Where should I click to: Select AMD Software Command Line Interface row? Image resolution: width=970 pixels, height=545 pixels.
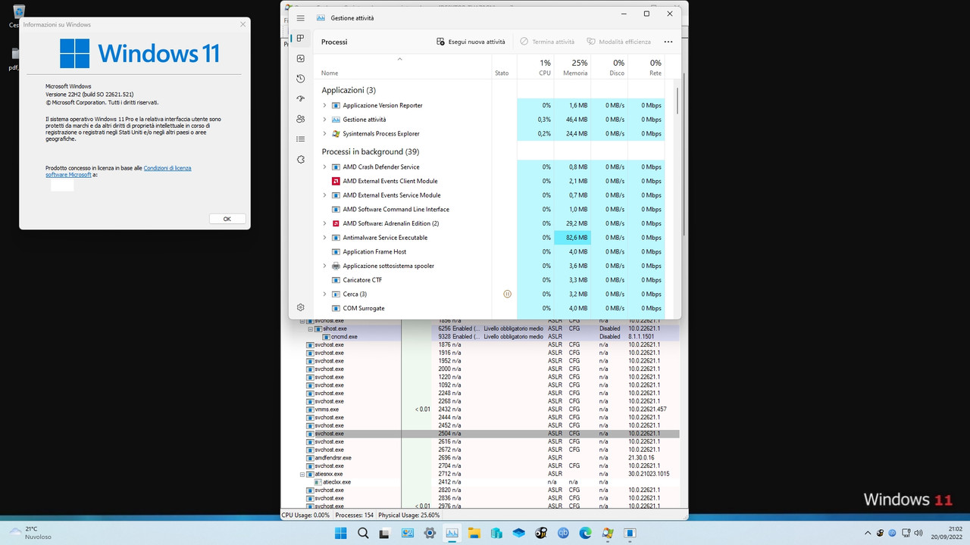[489, 210]
